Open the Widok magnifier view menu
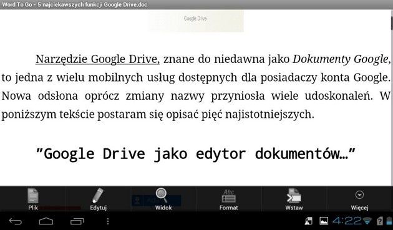 tap(163, 199)
